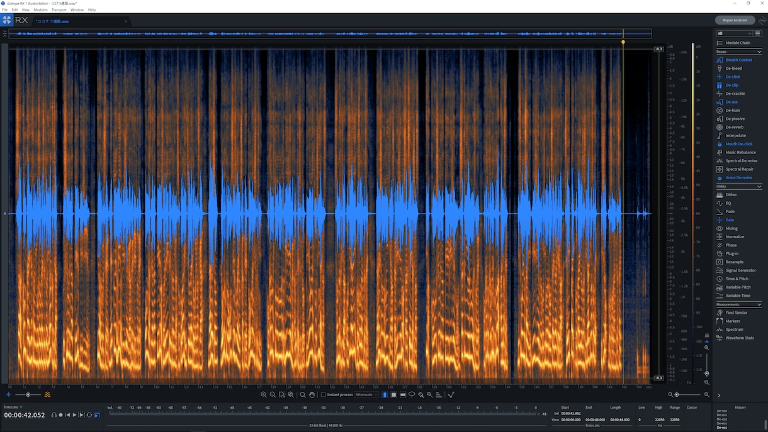
Task: Click the Sel Start time field
Action: (x=571, y=413)
